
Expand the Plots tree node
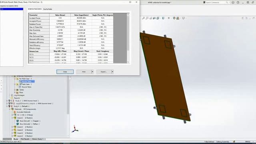coord(15,92)
